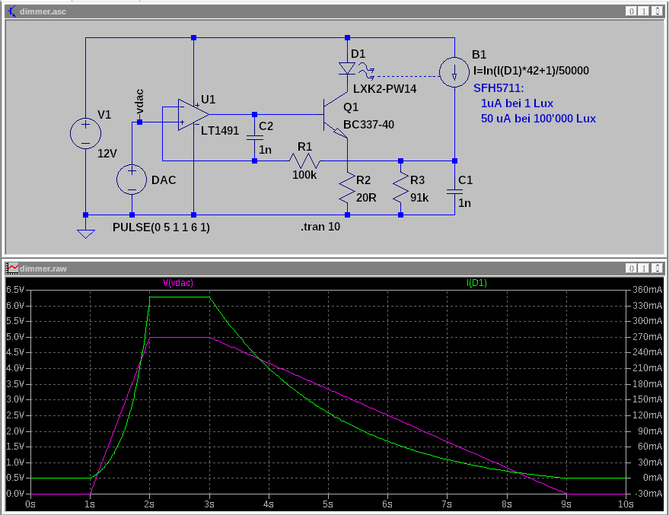Viewport: 669px width, 515px height.
Task: Maximize the dimmer.asc window
Action: point(644,11)
